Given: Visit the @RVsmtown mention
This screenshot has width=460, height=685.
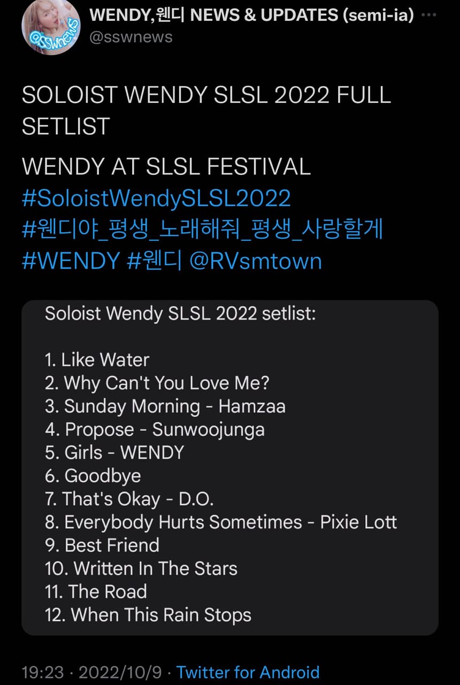Looking at the screenshot, I should pyautogui.click(x=256, y=261).
